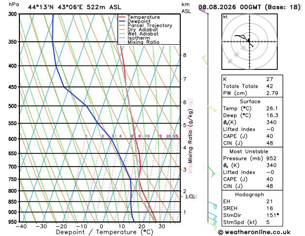This screenshot has width=305, height=236.
Task: Click the light-blue Isotherm legend line sample
Action: click(x=122, y=38)
